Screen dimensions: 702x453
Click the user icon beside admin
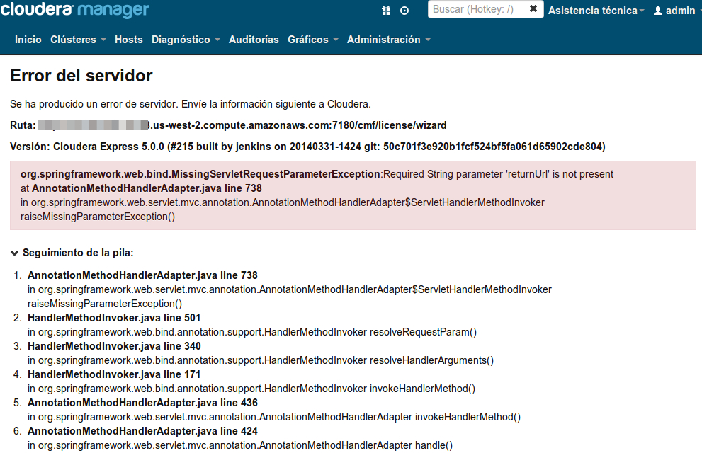657,11
